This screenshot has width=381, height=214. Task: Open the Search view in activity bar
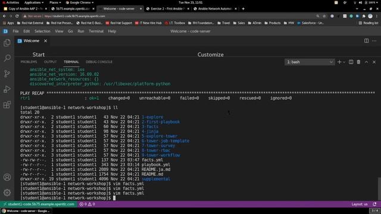point(7,58)
